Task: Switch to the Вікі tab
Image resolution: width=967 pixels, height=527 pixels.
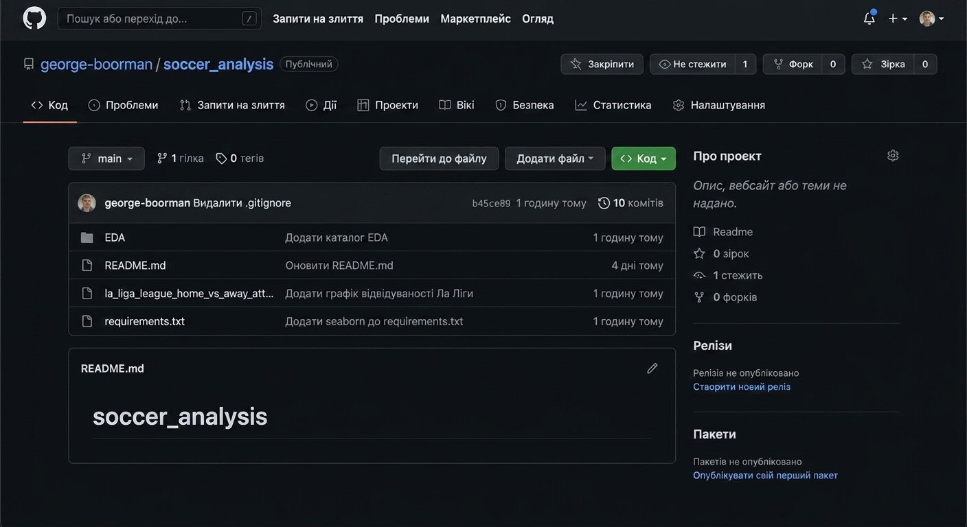Action: pos(457,105)
